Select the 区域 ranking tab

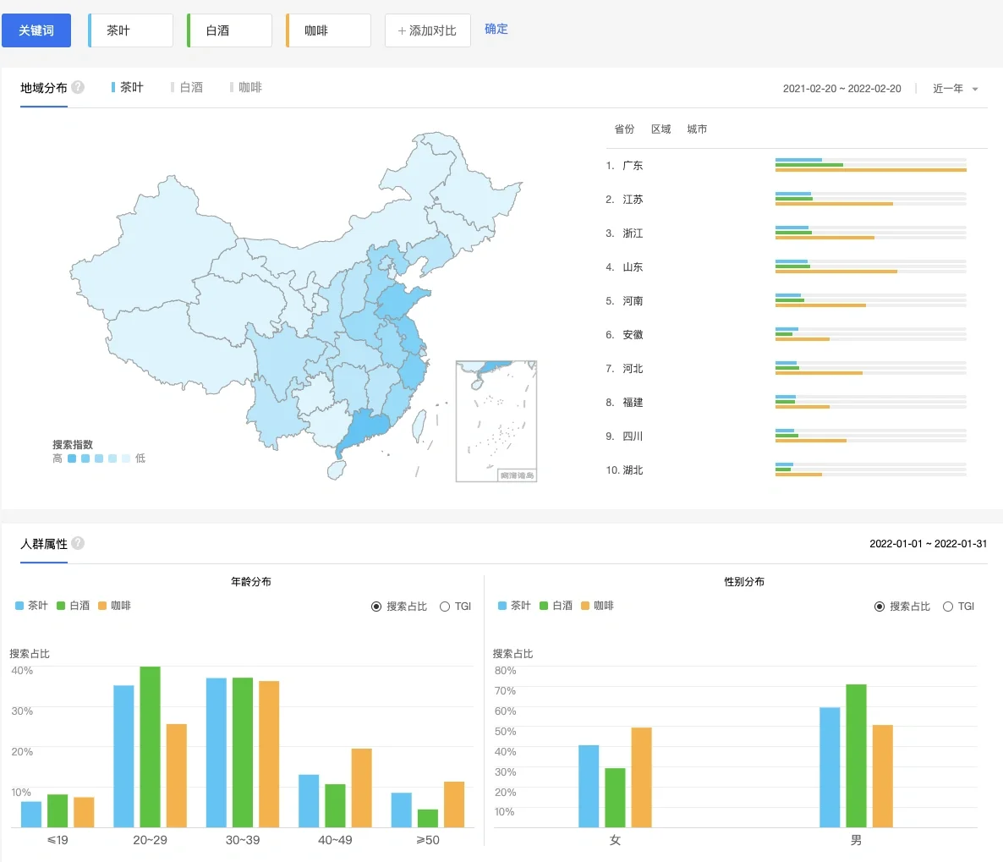coord(660,129)
